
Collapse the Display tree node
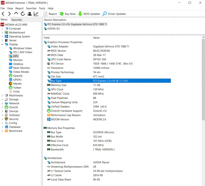tap(2, 44)
